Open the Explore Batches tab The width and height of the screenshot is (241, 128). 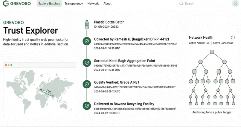49,4
